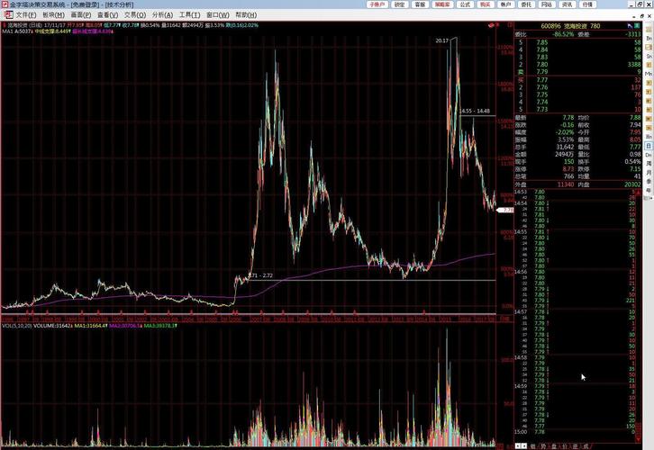The image size is (654, 450).
Task: Switch chart to 周 weekly period
Action: point(649,164)
